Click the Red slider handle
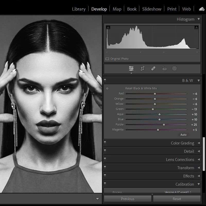 click(x=155, y=94)
